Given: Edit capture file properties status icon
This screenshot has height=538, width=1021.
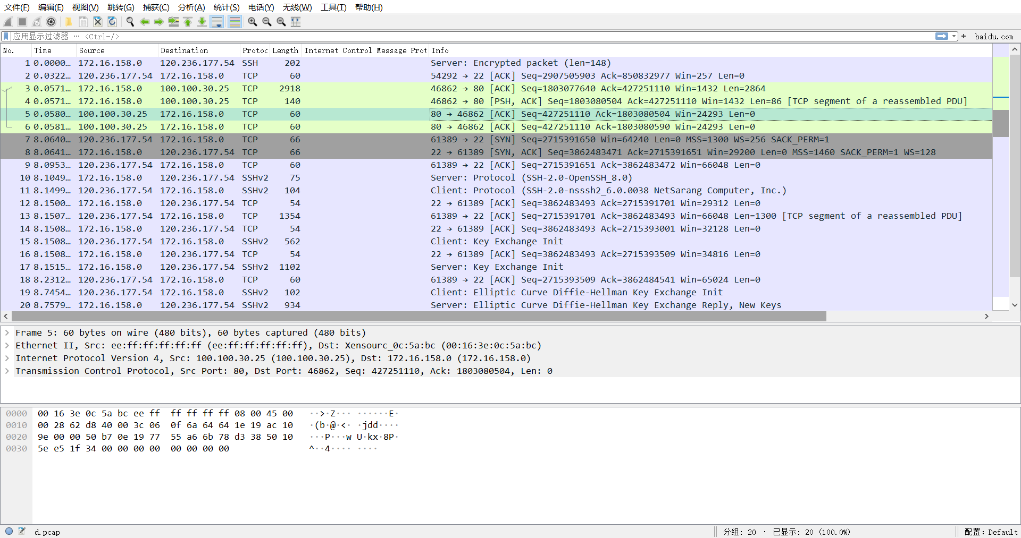Looking at the screenshot, I should tap(22, 531).
